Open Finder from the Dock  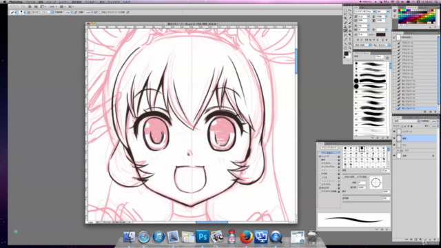(x=129, y=237)
